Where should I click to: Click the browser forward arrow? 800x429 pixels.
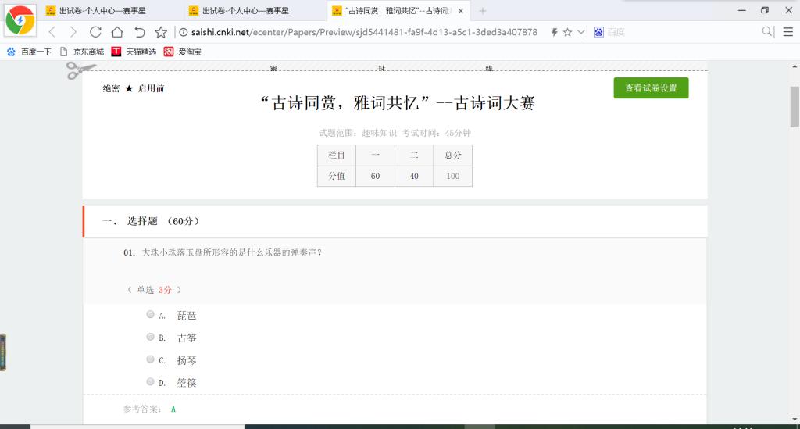pos(73,32)
